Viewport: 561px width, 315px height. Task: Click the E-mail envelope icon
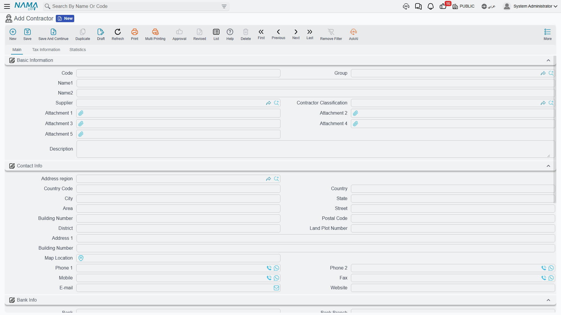(276, 288)
